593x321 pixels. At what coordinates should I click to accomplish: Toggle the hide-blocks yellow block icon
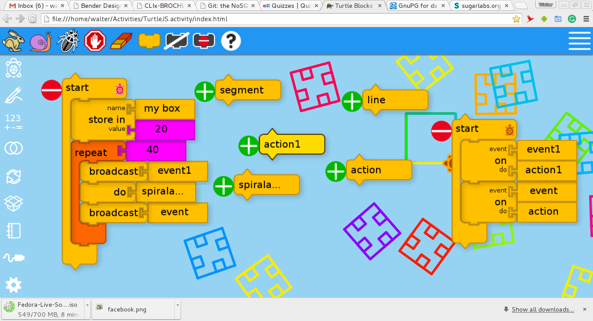pos(149,41)
